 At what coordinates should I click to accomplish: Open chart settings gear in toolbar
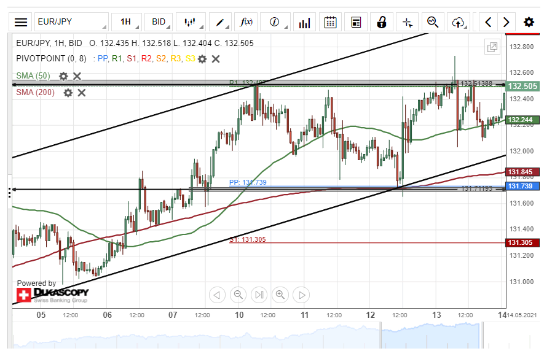[x=529, y=22]
